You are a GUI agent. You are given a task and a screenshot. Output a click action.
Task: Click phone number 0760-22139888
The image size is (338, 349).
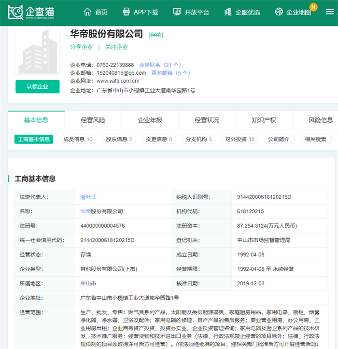(115, 65)
